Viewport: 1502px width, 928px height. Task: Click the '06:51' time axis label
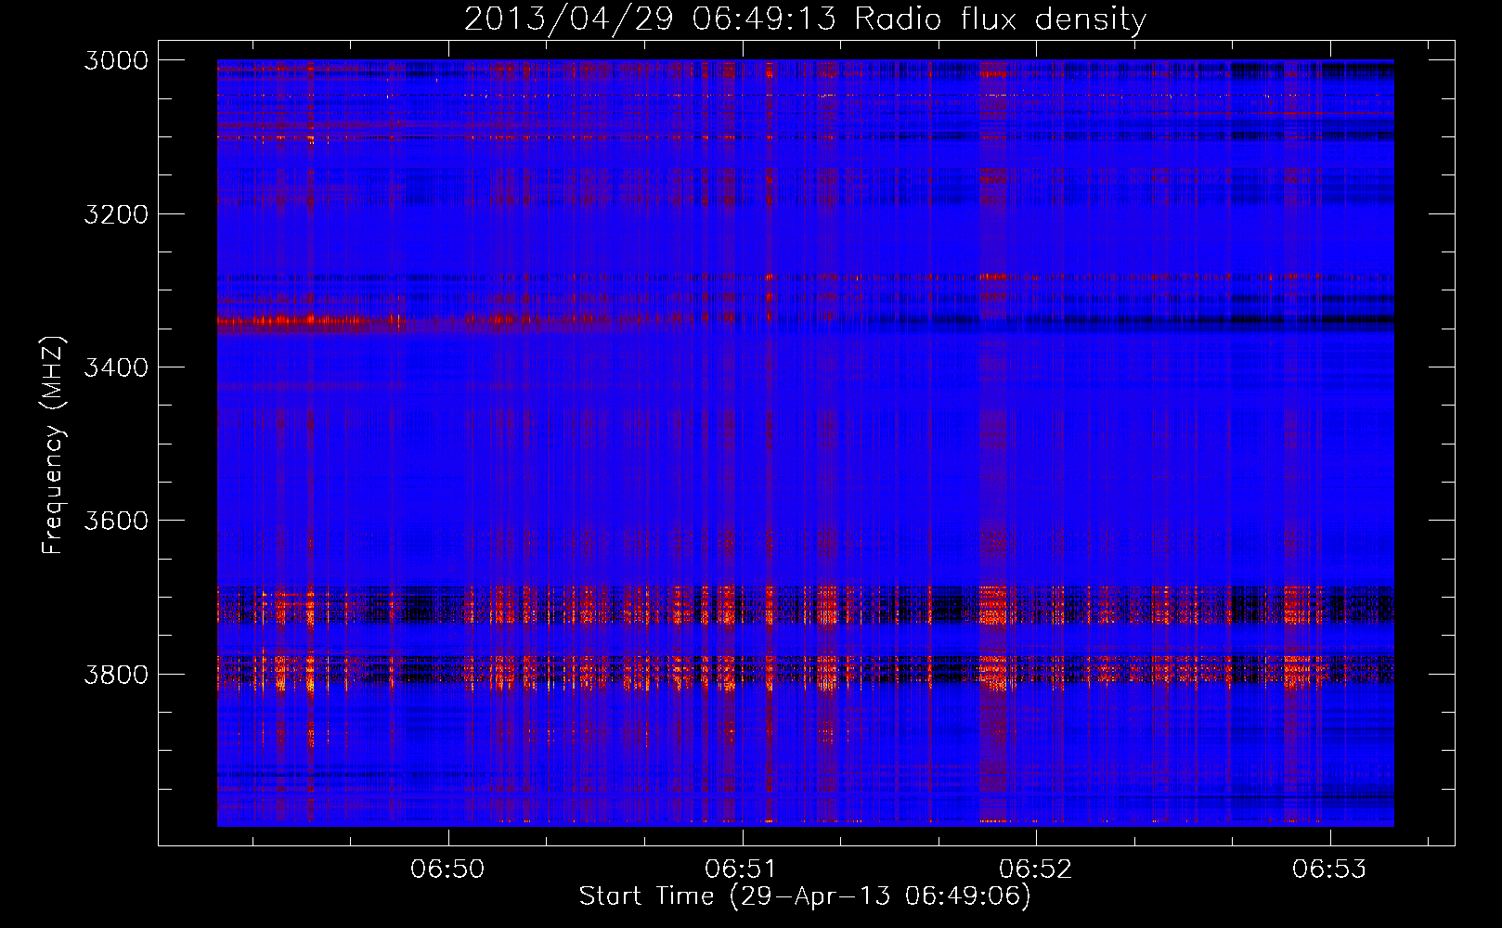tap(742, 869)
